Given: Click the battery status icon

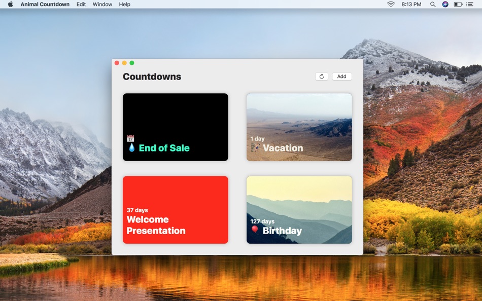Looking at the screenshot, I should pos(458,4).
